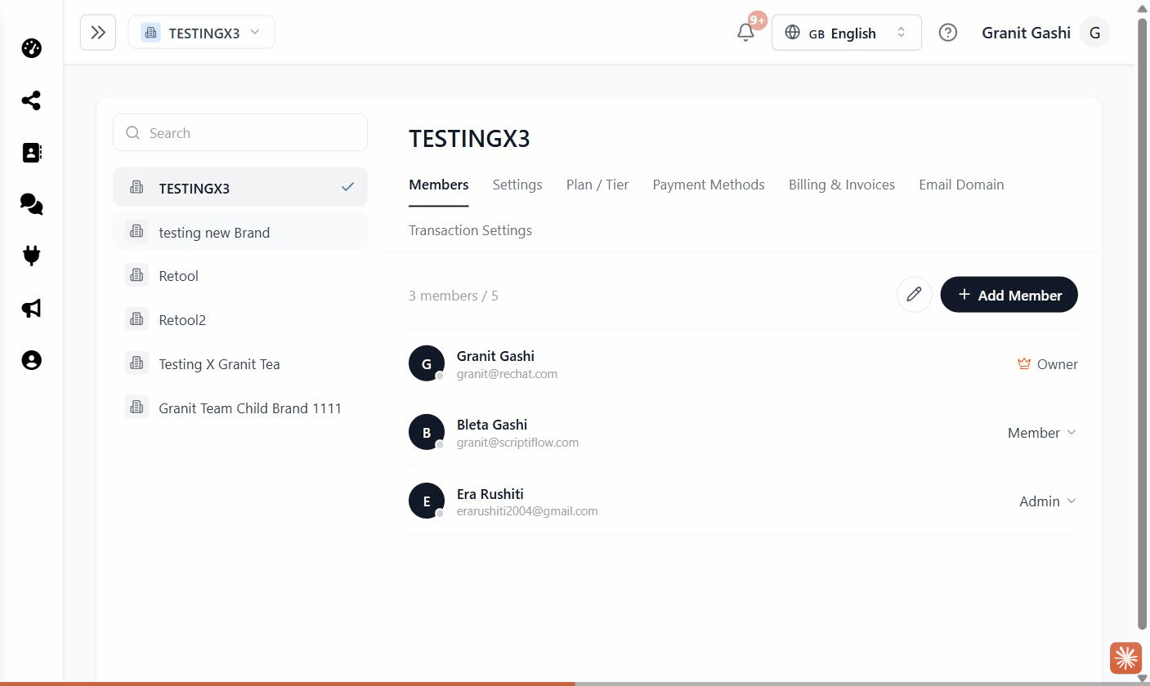The width and height of the screenshot is (1150, 686).
Task: Click the Granit Gashi name in header
Action: tap(1026, 33)
